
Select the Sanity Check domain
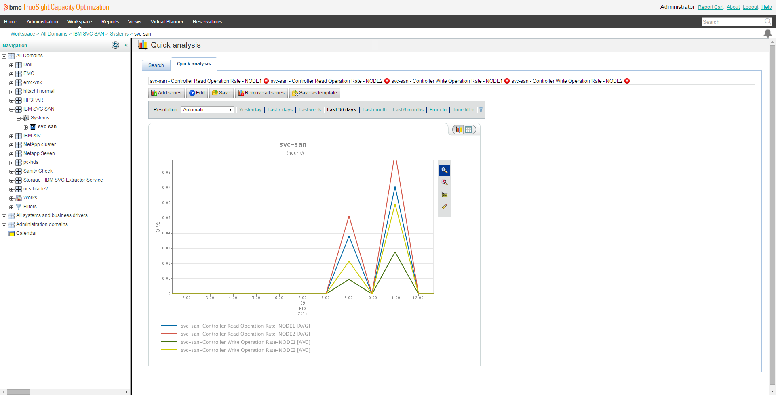(x=38, y=171)
